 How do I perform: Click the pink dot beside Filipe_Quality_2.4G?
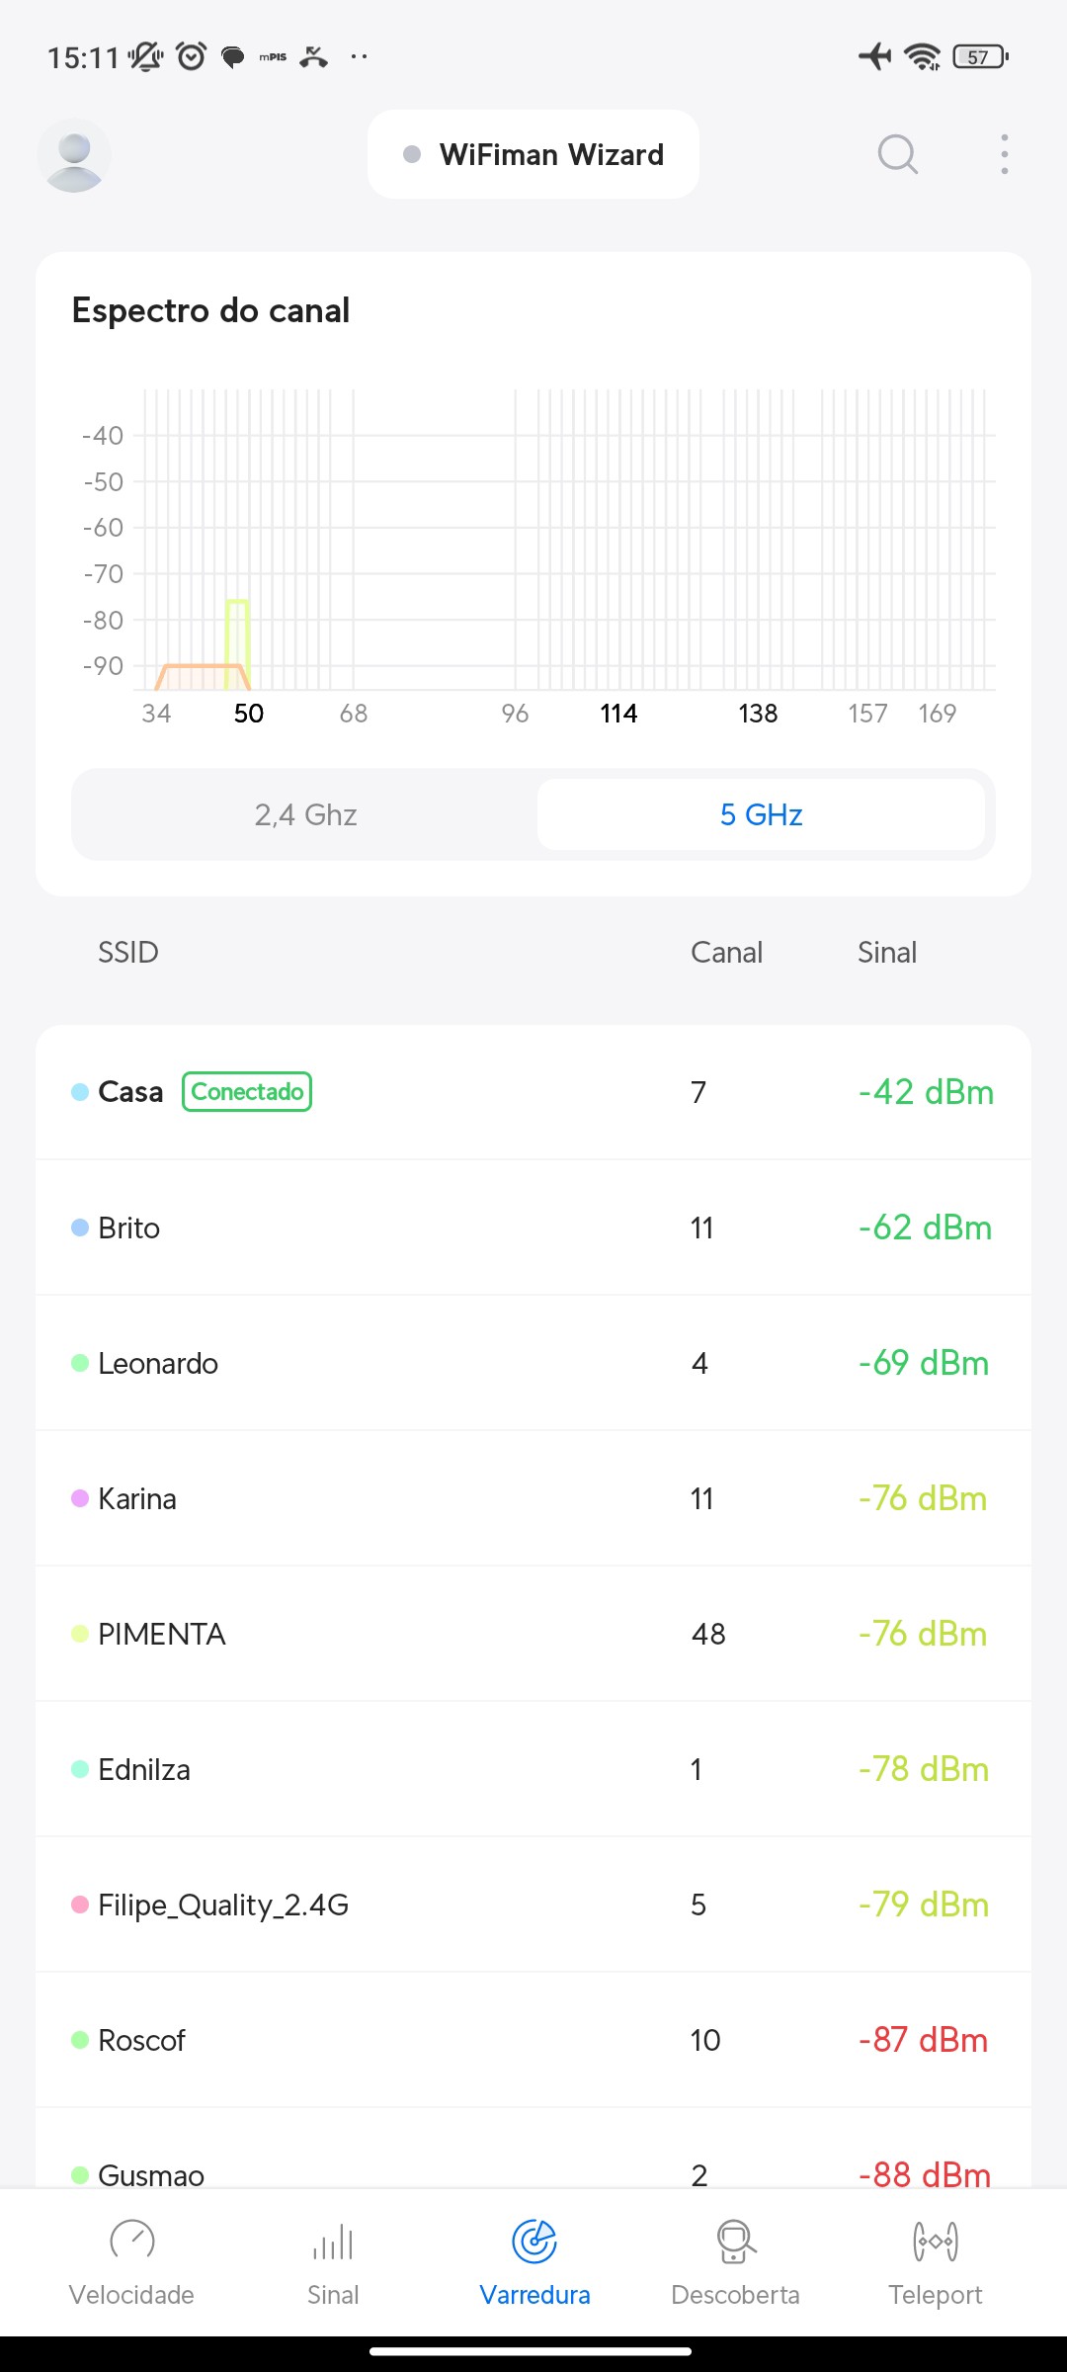80,1905
